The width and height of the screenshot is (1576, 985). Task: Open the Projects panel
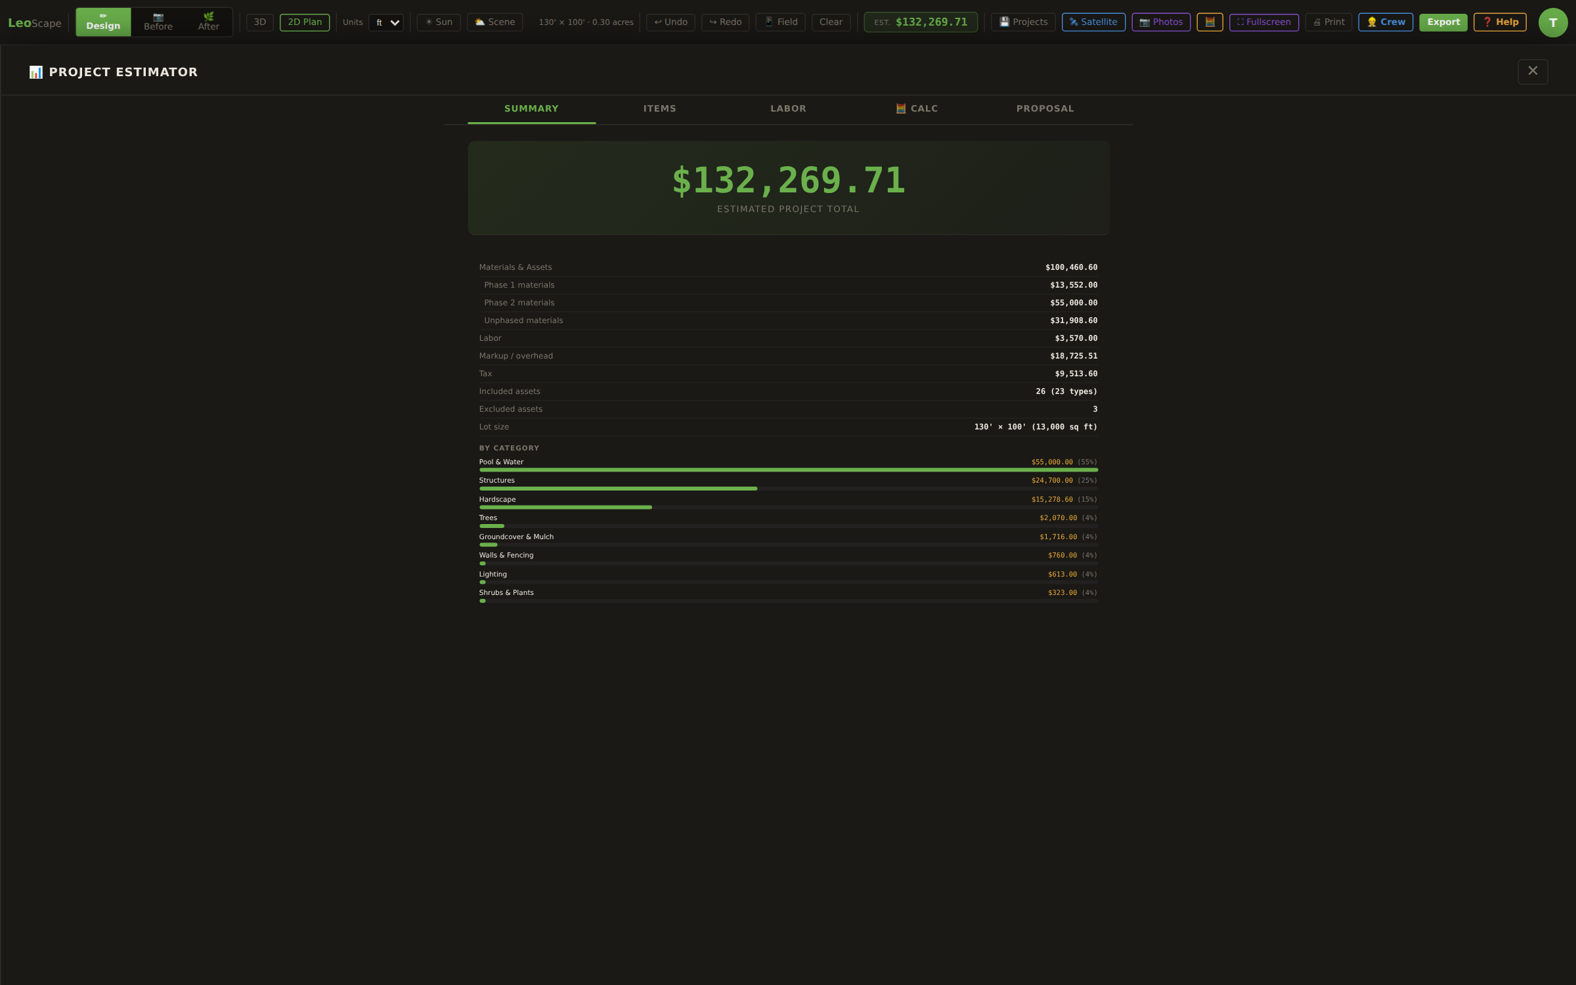click(x=1023, y=22)
